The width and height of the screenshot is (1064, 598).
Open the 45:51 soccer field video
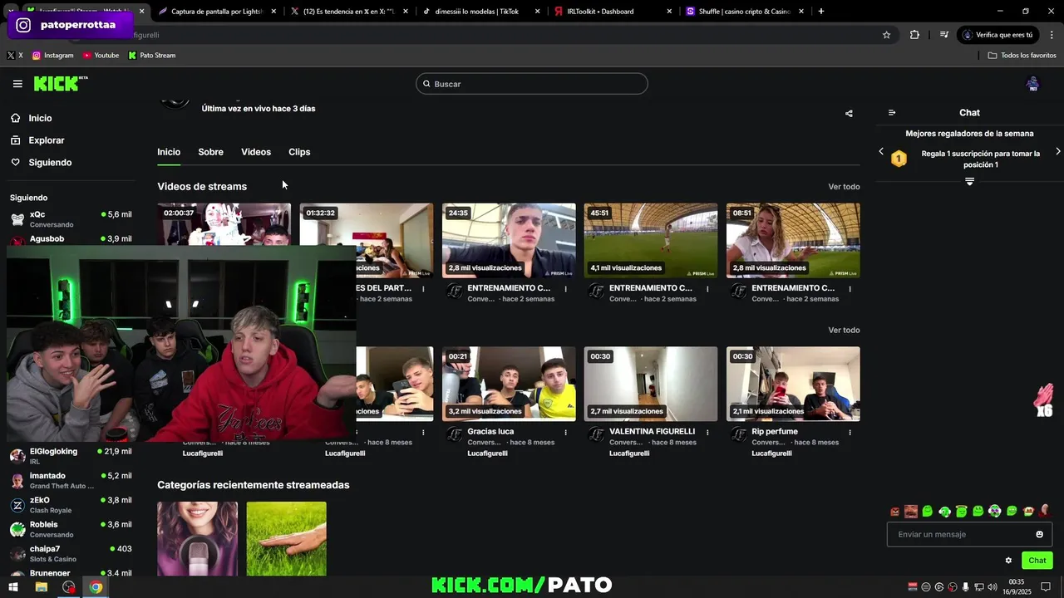(x=651, y=240)
